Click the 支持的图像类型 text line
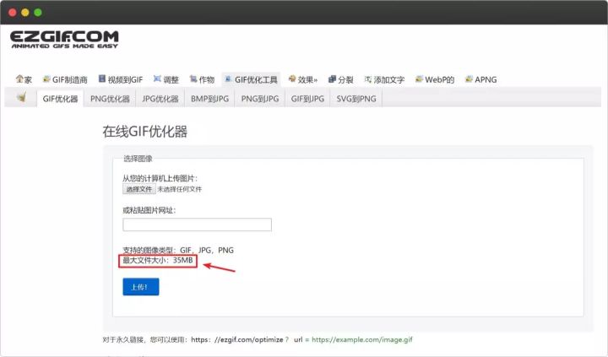The height and width of the screenshot is (357, 608). [178, 250]
